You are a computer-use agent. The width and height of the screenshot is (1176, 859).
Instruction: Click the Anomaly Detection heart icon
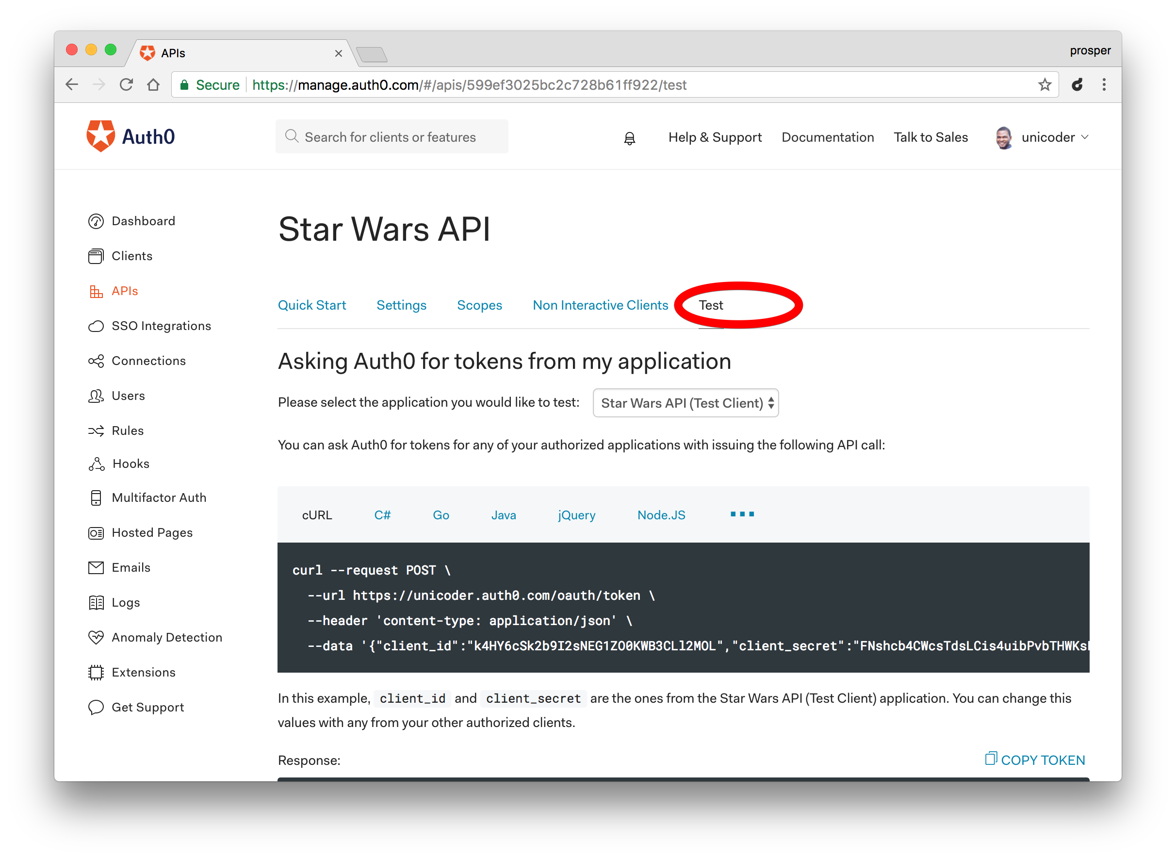pos(96,638)
